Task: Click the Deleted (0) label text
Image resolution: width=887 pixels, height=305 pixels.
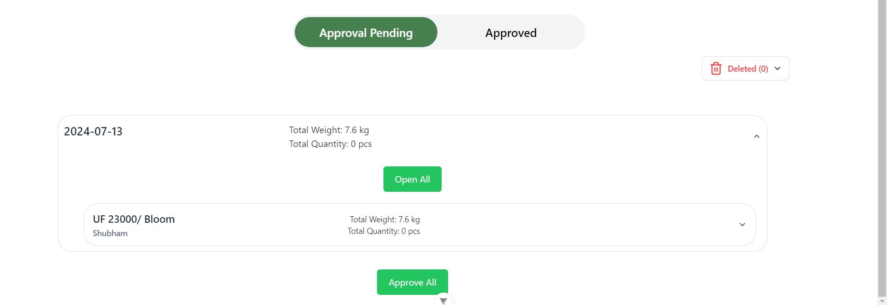Action: point(747,69)
